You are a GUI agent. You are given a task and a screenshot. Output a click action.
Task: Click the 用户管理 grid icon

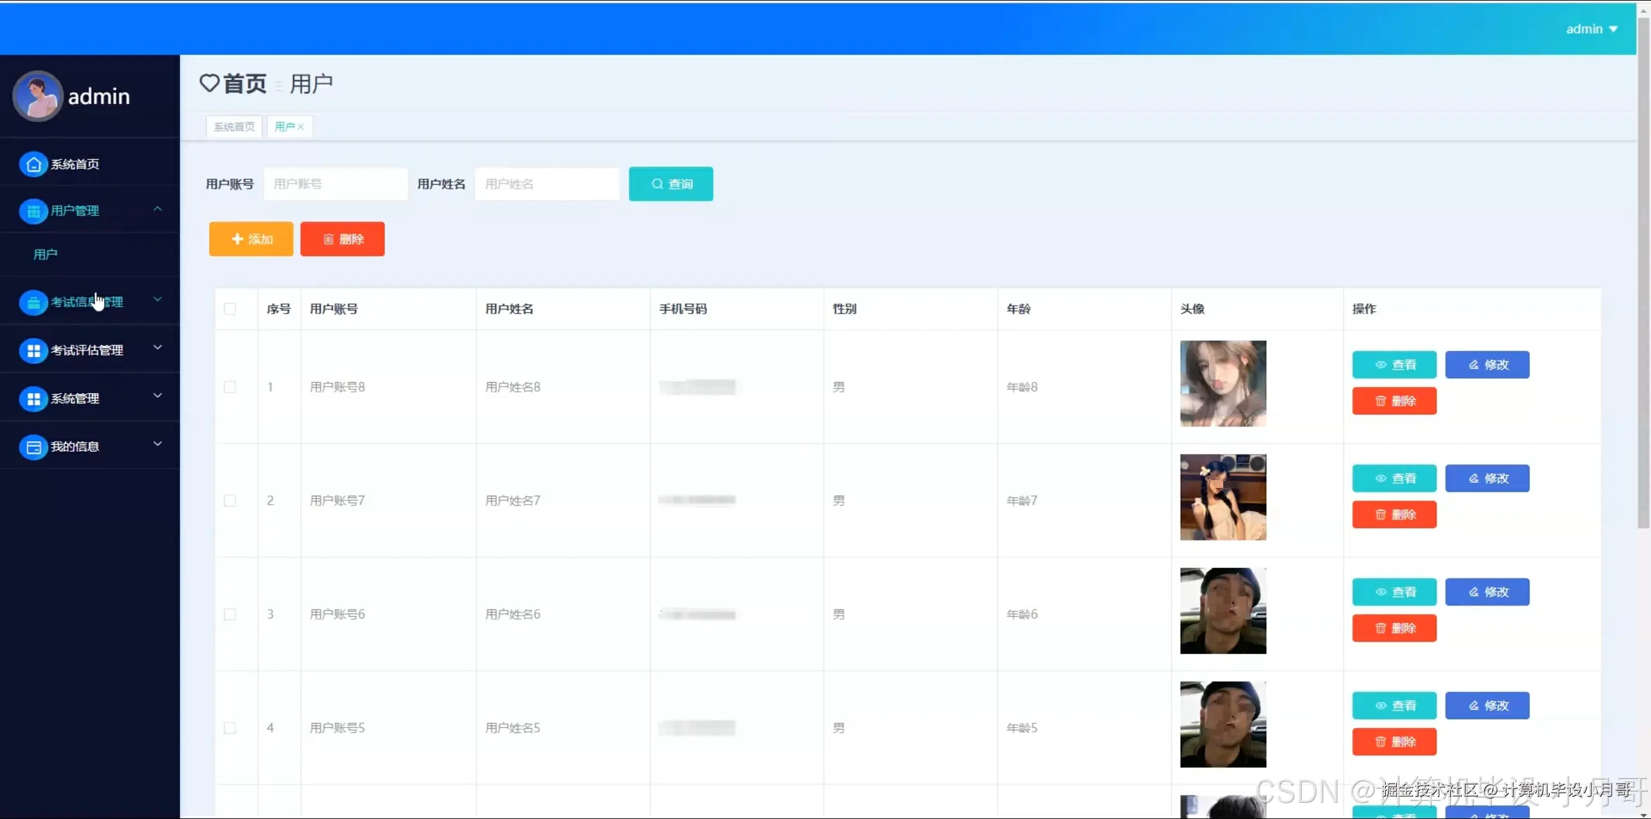[x=34, y=211]
